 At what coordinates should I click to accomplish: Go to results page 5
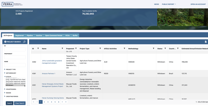pos(55,102)
